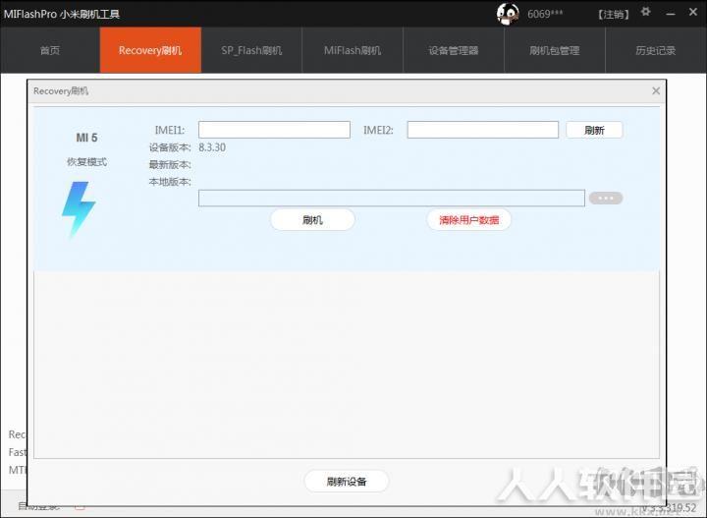Click the 【注销】 logout link
The height and width of the screenshot is (518, 707).
click(613, 15)
